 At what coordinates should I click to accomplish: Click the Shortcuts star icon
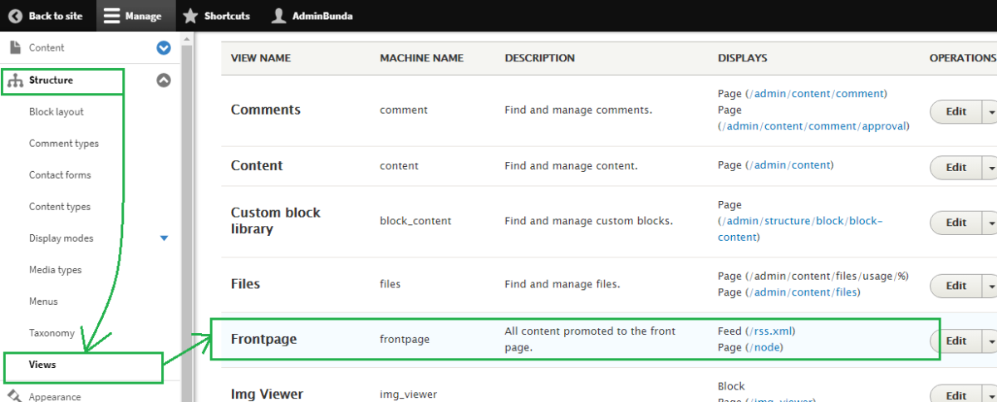point(190,16)
